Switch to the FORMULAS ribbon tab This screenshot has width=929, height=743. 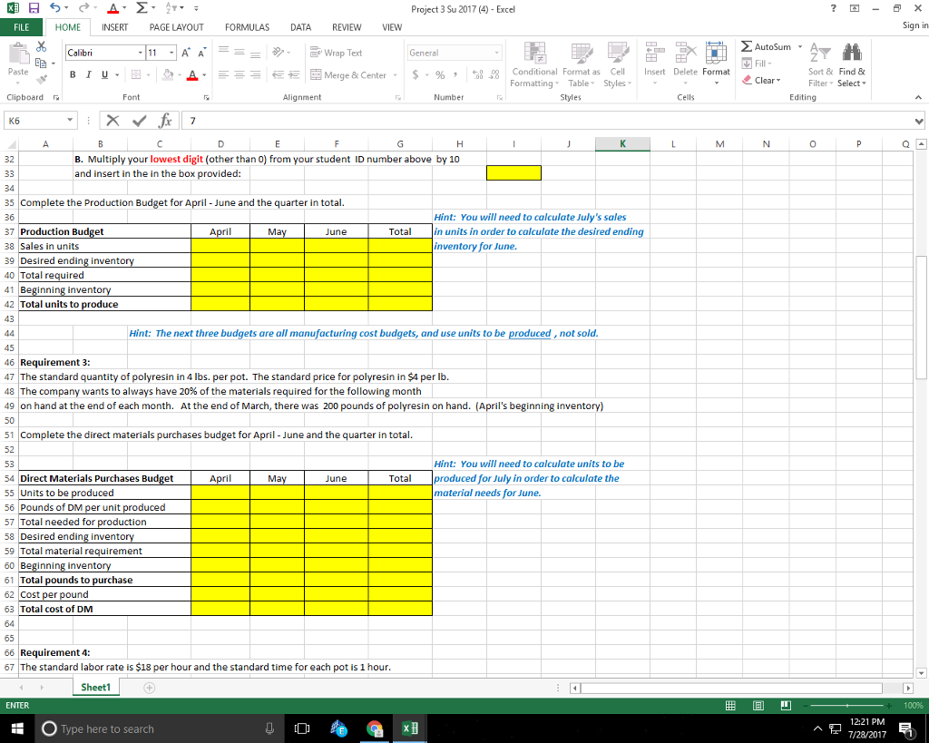(x=247, y=26)
